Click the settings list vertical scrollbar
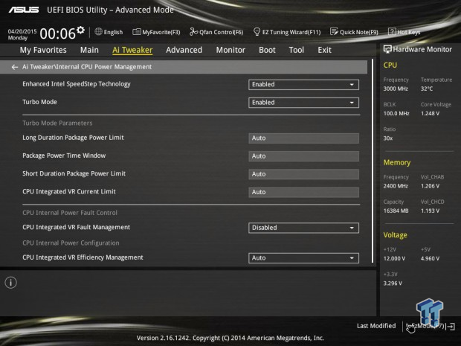461x346 pixels. (373, 161)
